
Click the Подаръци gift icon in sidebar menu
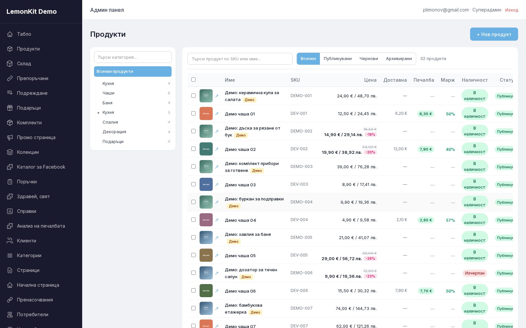click(10, 108)
